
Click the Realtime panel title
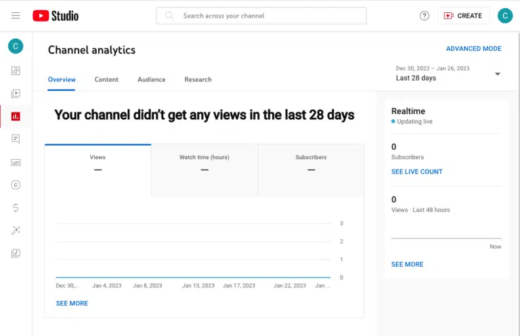pyautogui.click(x=408, y=111)
